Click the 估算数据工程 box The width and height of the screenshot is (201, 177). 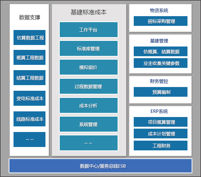click(29, 37)
